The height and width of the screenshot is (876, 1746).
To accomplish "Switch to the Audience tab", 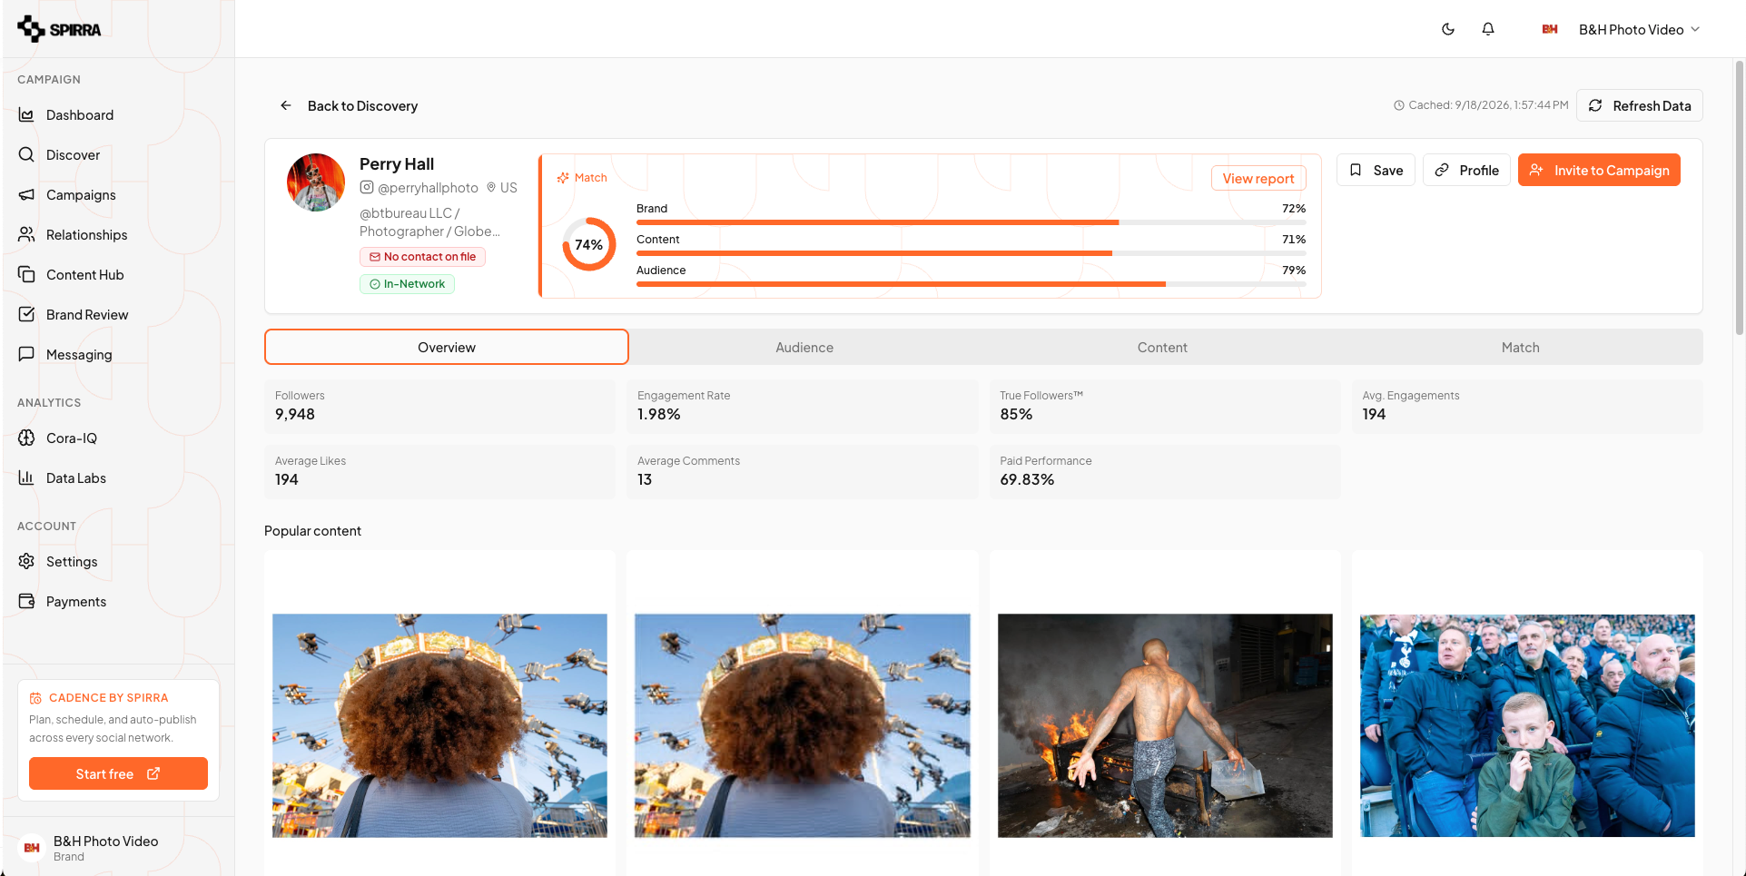I will point(804,347).
